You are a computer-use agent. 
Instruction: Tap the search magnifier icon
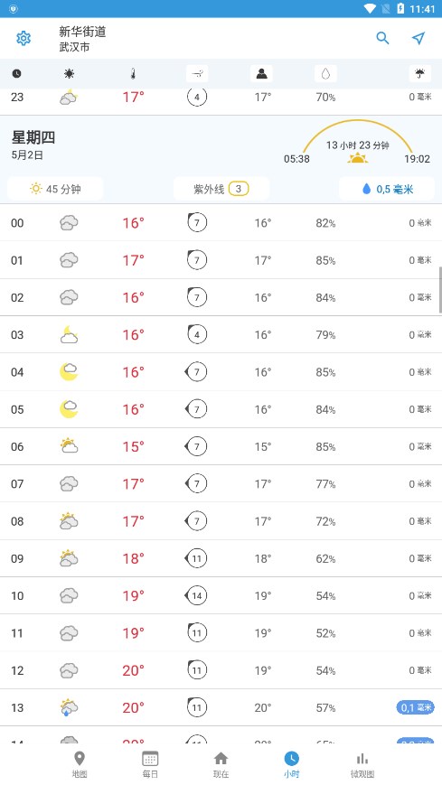(x=383, y=38)
